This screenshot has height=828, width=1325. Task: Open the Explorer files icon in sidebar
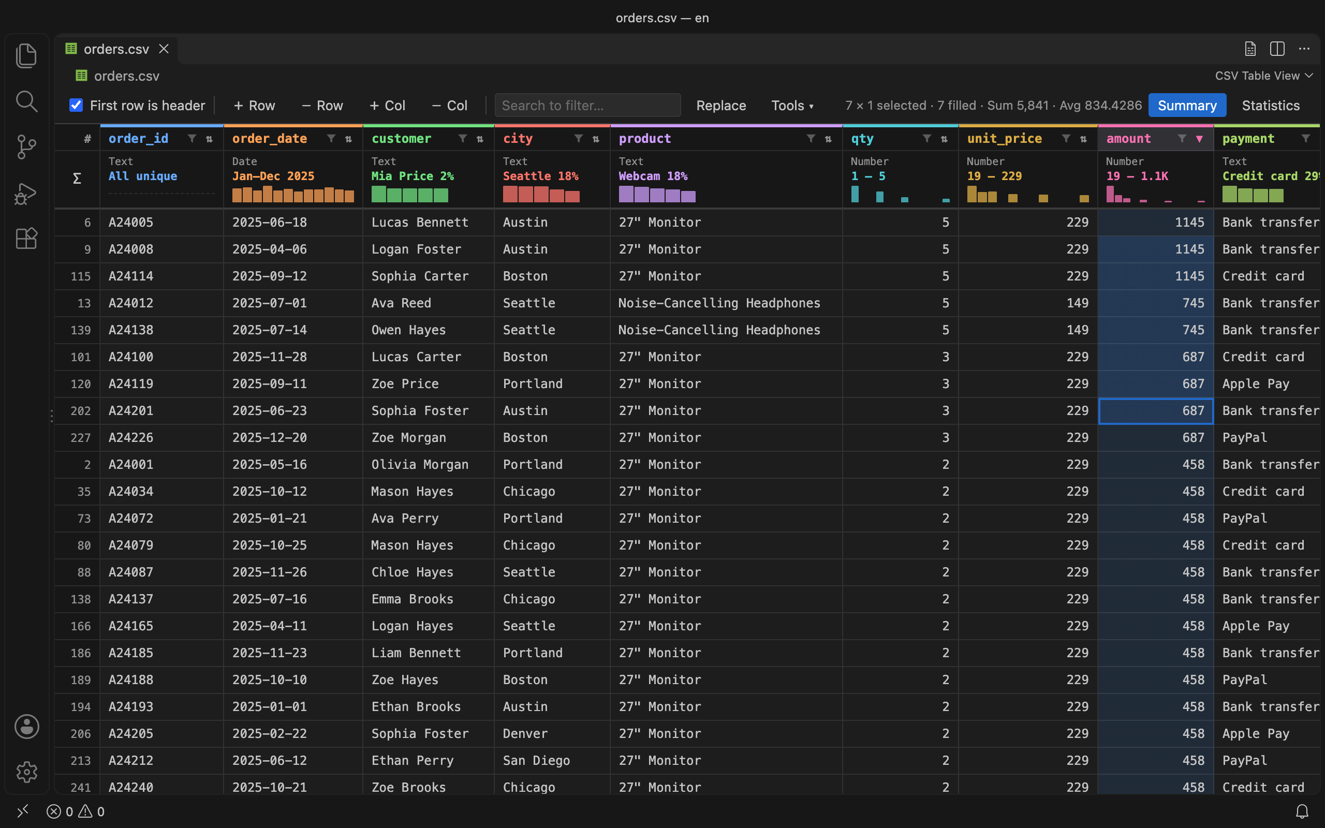point(26,56)
